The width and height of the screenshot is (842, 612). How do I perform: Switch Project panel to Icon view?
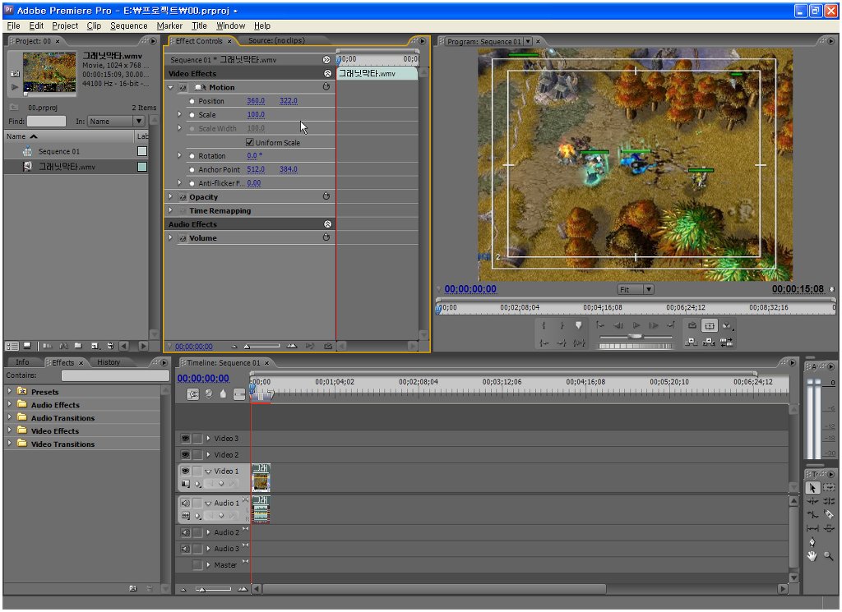point(26,346)
